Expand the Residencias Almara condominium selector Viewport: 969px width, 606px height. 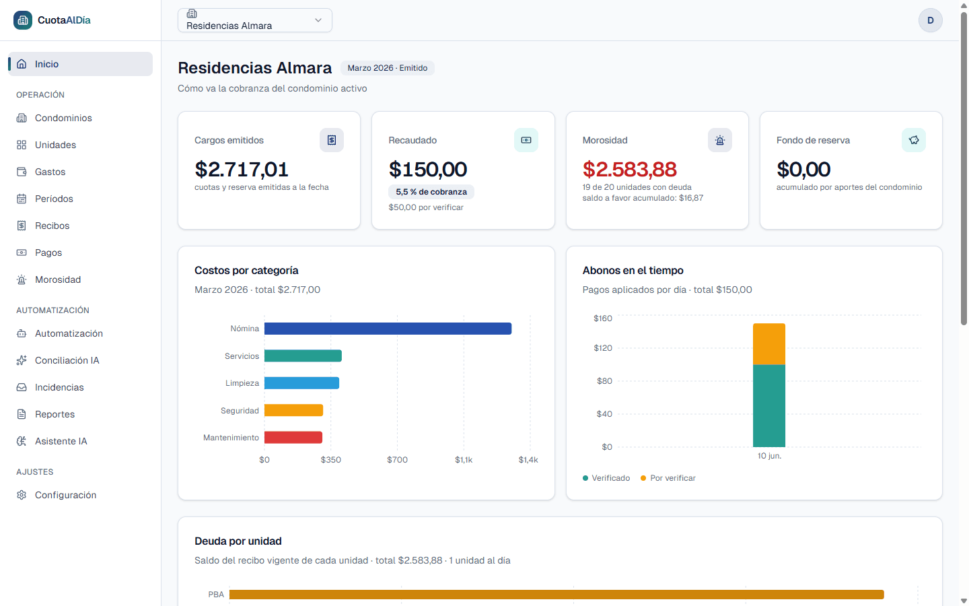click(255, 20)
